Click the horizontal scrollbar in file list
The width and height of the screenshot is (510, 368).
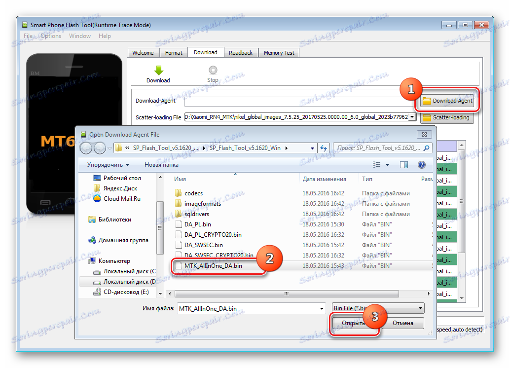click(287, 294)
